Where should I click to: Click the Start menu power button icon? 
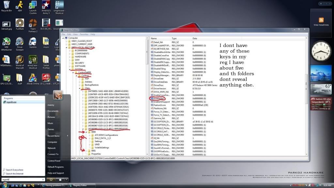pyautogui.click(x=51, y=180)
